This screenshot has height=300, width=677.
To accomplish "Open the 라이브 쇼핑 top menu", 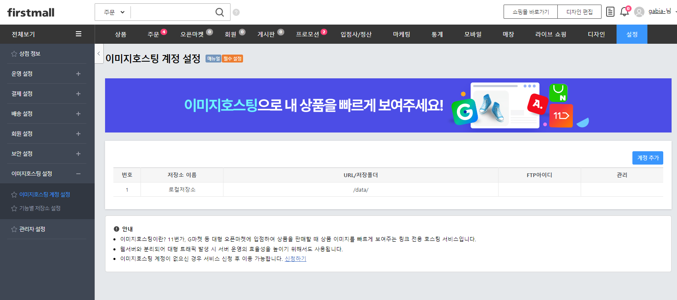I will pos(550,34).
